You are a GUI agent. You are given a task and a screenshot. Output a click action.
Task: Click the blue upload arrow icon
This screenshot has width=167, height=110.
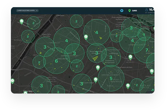pyautogui.click(x=122, y=11)
